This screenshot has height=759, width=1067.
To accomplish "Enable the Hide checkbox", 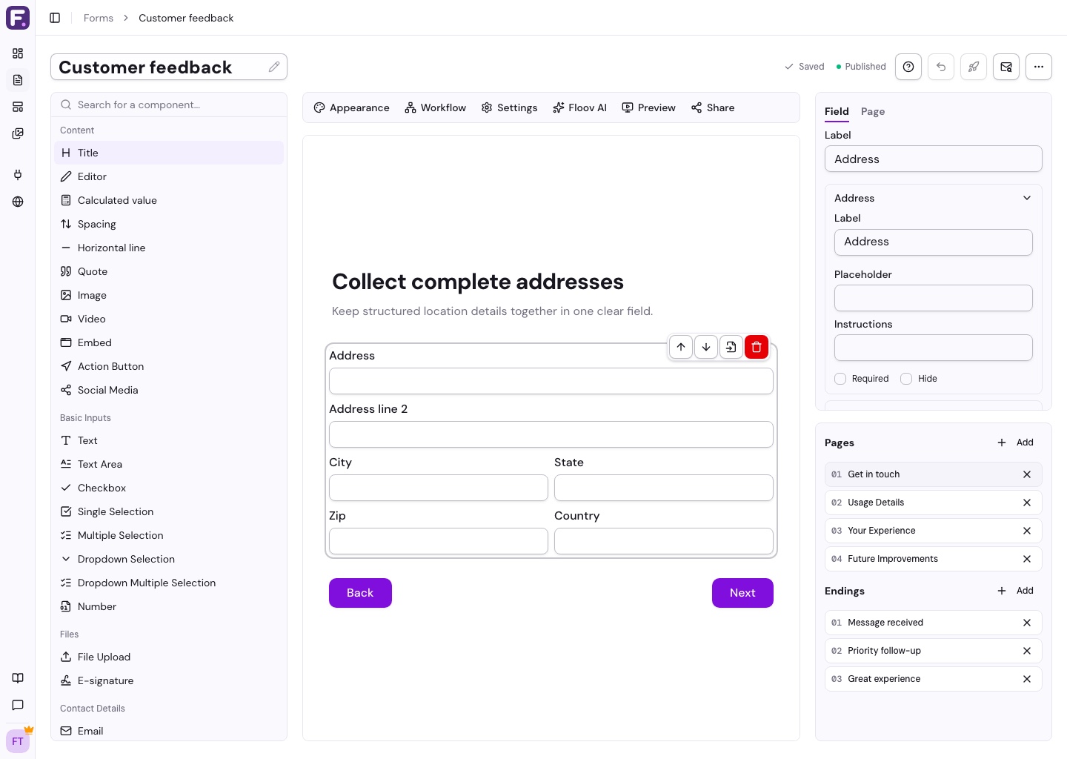I will click(x=906, y=379).
